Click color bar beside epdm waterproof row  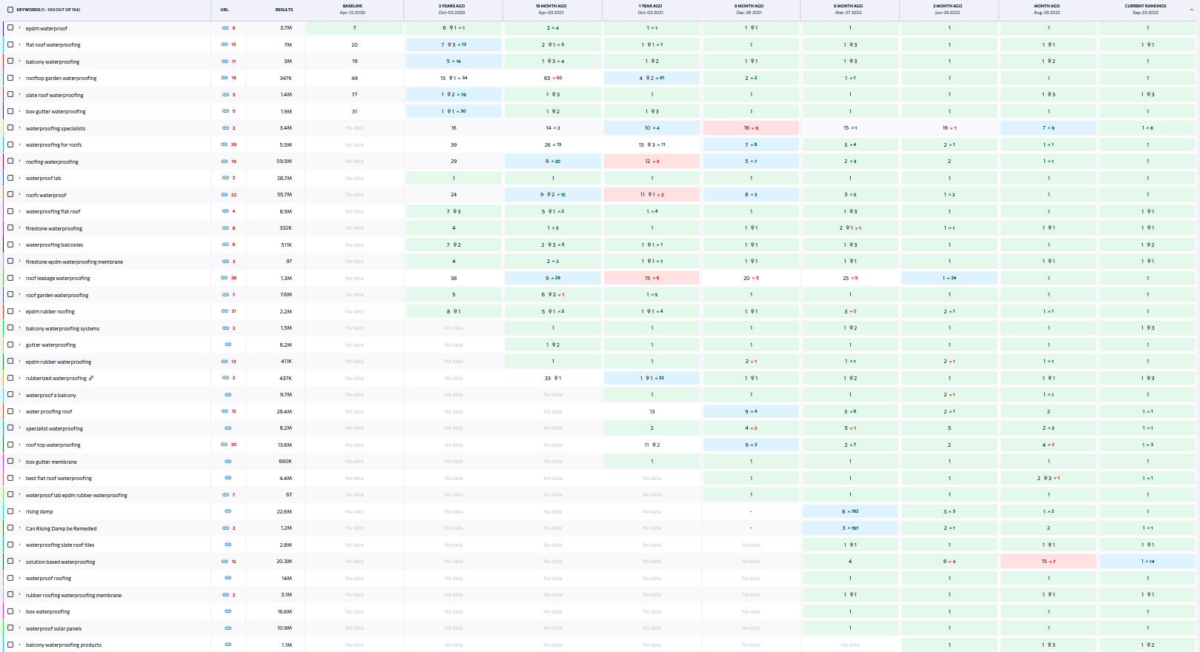(3, 28)
